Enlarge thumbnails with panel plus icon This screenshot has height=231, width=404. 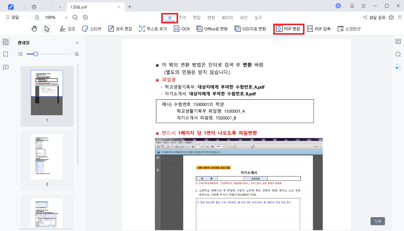[77, 54]
